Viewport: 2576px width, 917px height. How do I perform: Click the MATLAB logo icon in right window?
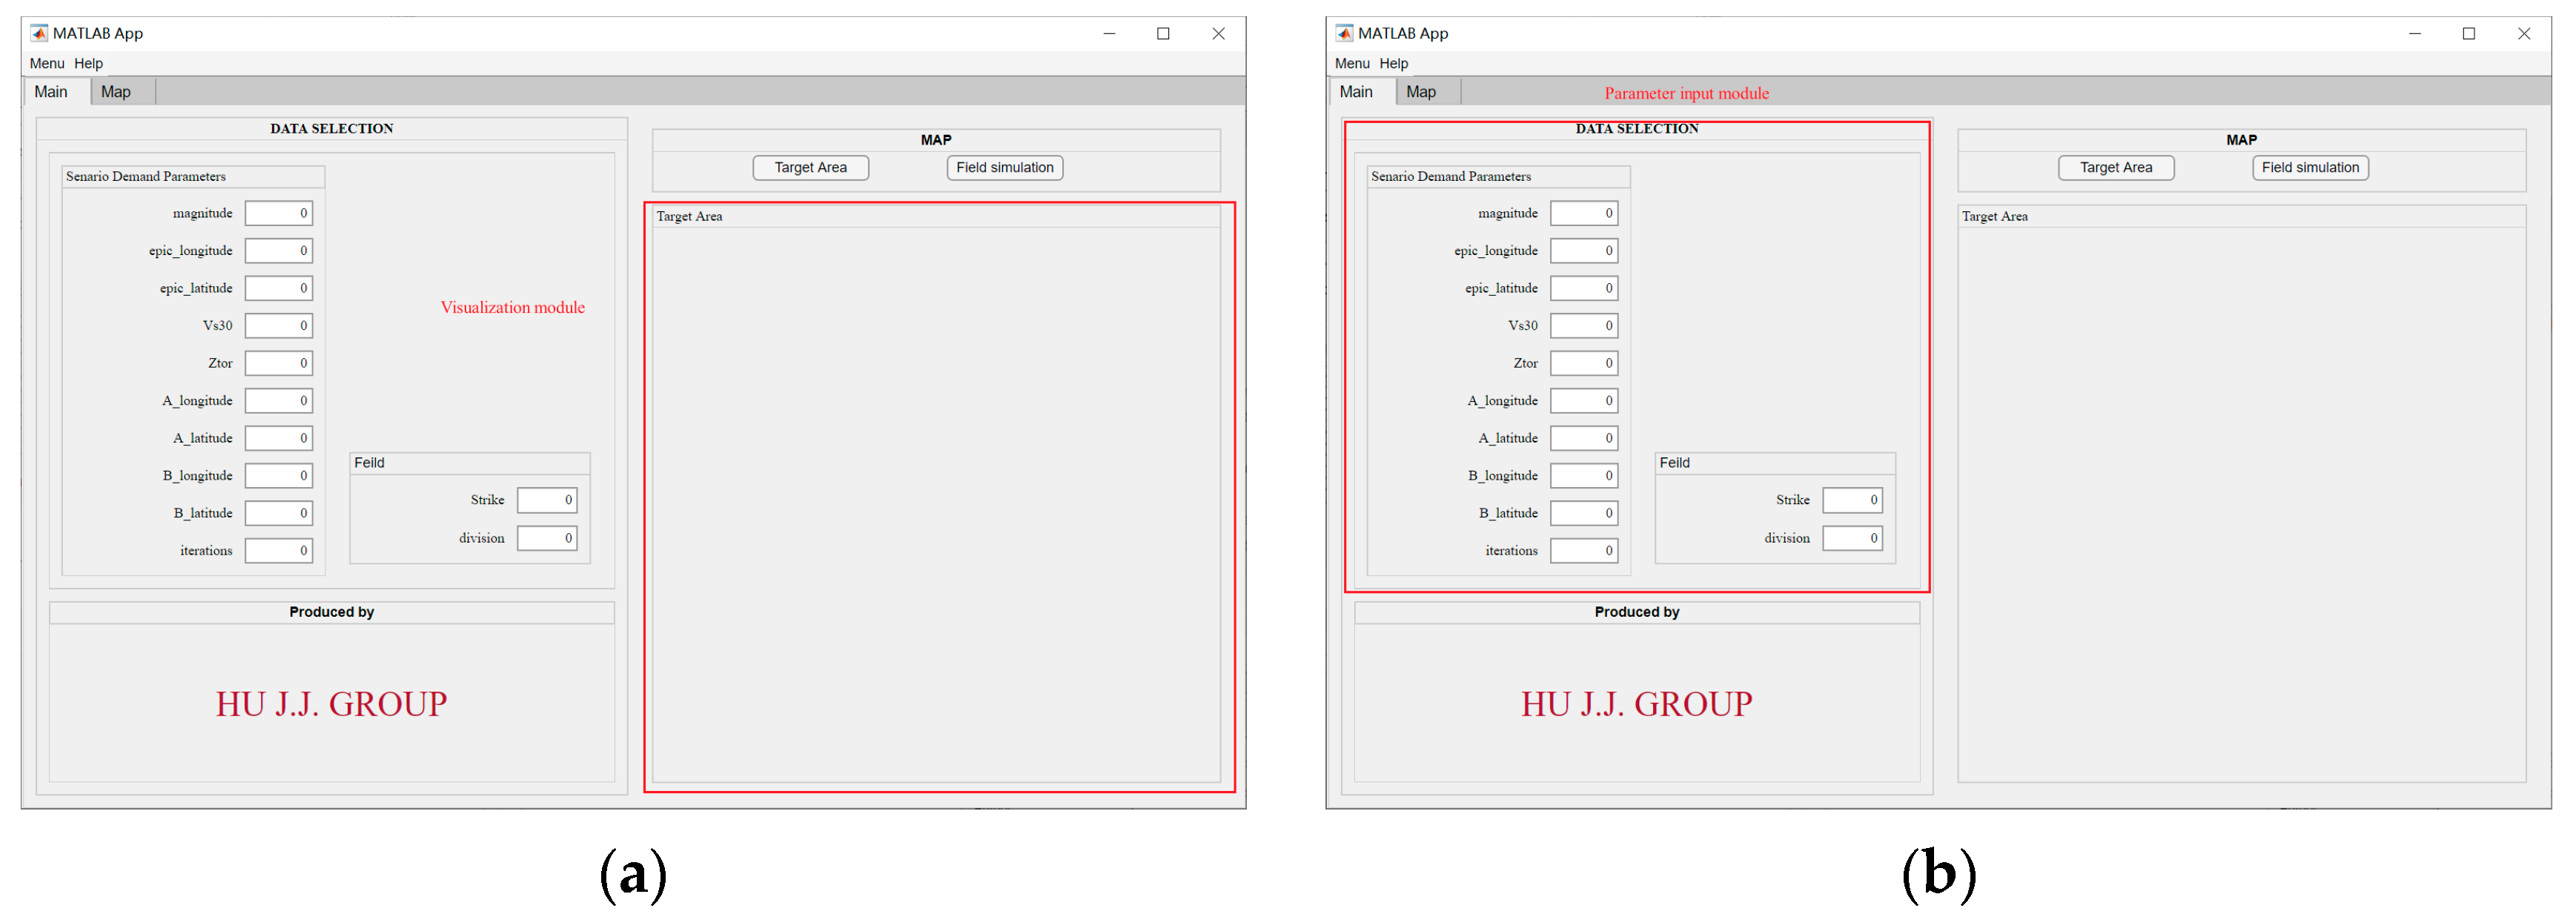(1344, 33)
